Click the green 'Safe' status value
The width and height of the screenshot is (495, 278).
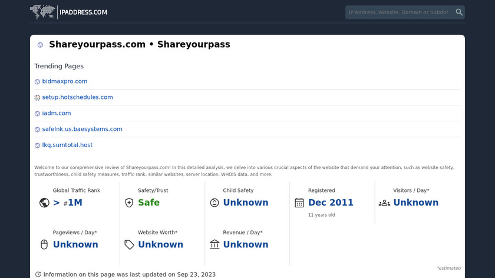[148, 203]
